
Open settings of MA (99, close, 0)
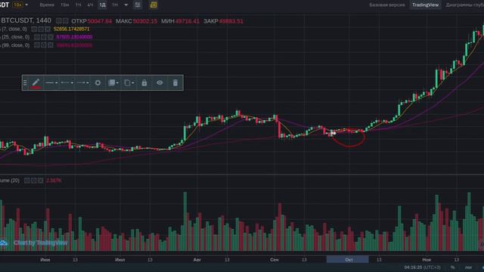[x=44, y=45]
